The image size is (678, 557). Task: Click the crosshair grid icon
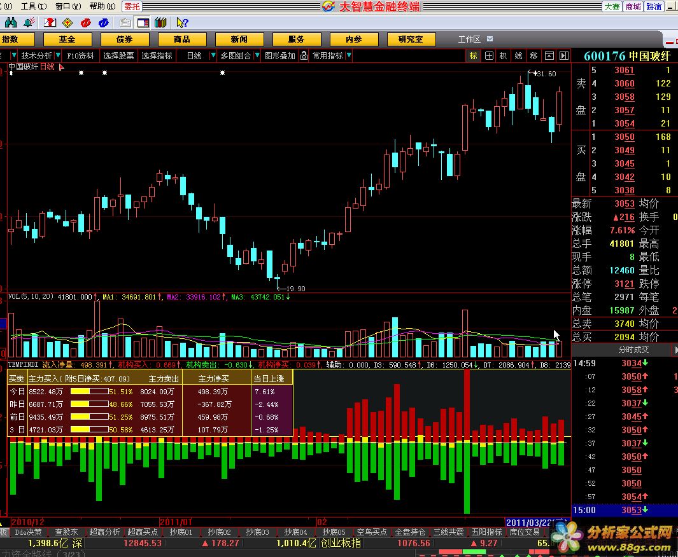click(x=489, y=56)
